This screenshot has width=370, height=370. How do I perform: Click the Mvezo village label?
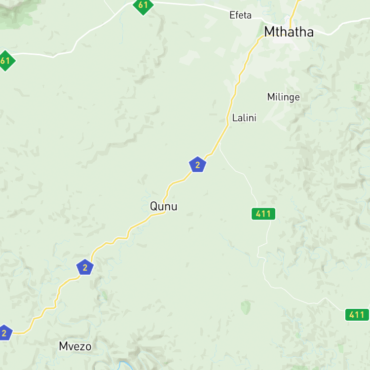75,346
